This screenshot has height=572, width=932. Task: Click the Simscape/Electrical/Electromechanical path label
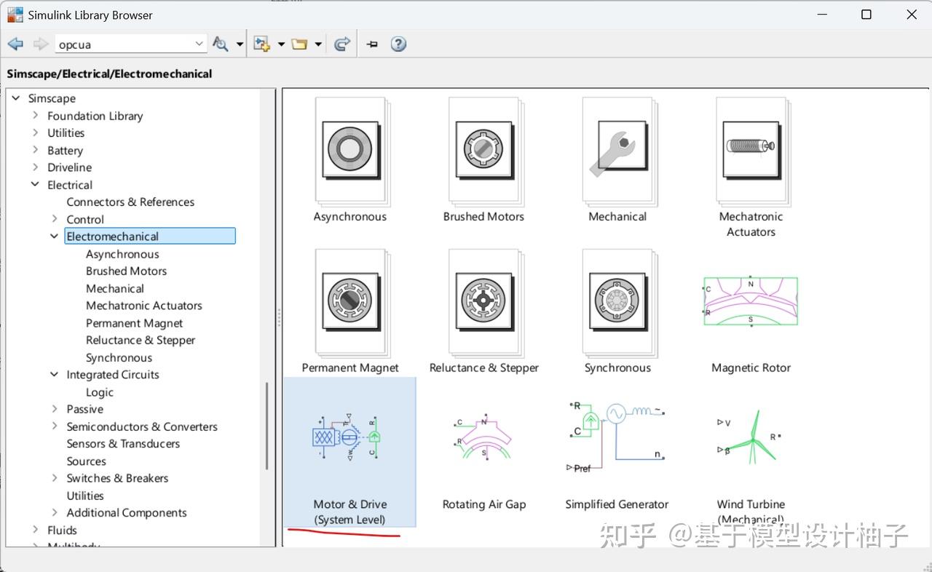click(109, 74)
